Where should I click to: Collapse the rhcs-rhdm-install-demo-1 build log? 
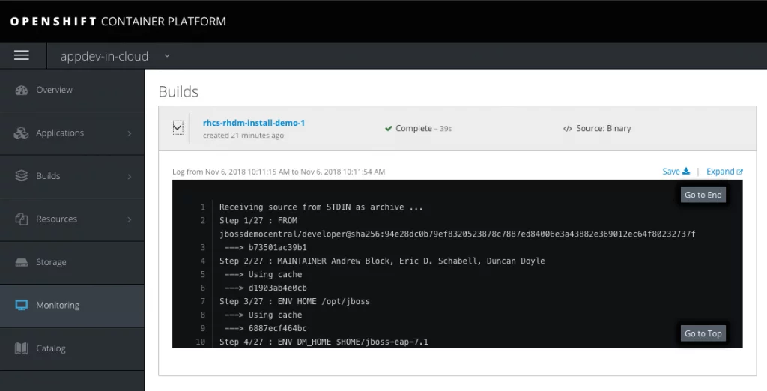(x=178, y=128)
